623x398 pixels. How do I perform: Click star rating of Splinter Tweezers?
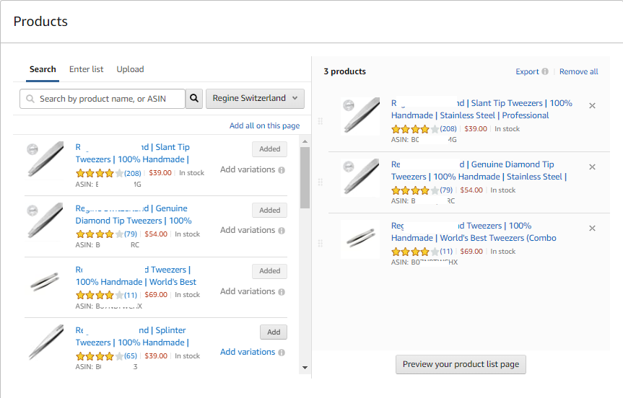100,356
